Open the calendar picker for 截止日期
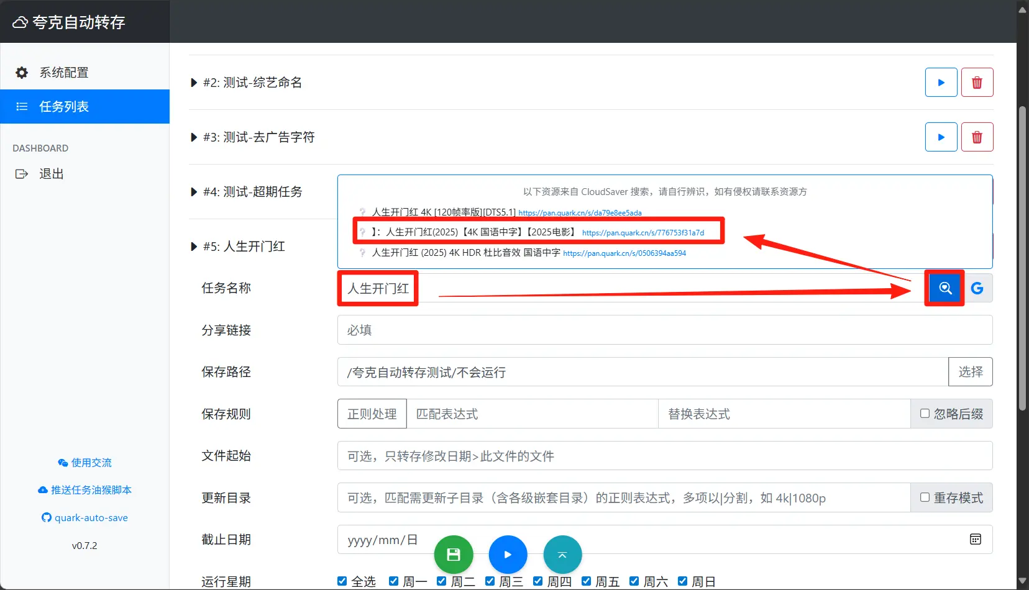1029x590 pixels. tap(976, 539)
